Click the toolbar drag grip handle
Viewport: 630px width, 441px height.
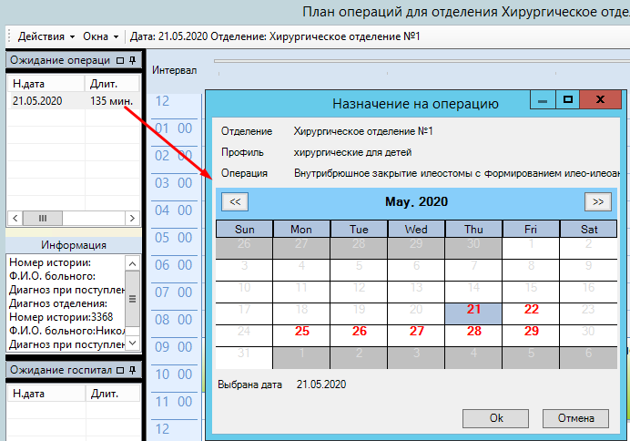9,36
